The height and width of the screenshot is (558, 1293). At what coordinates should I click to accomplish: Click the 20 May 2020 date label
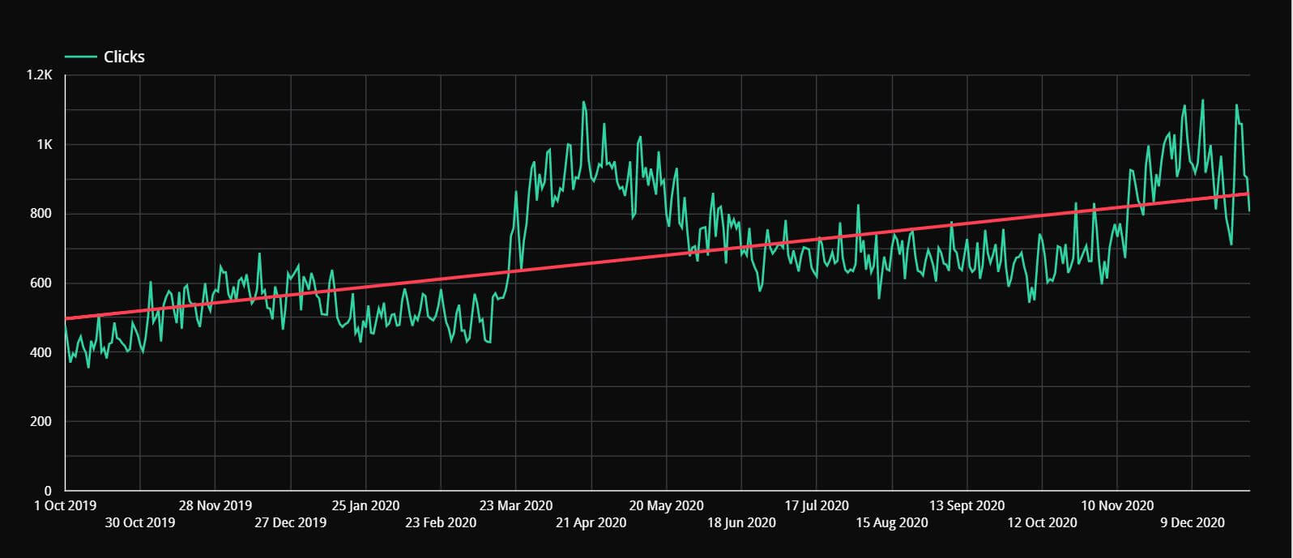pyautogui.click(x=666, y=505)
